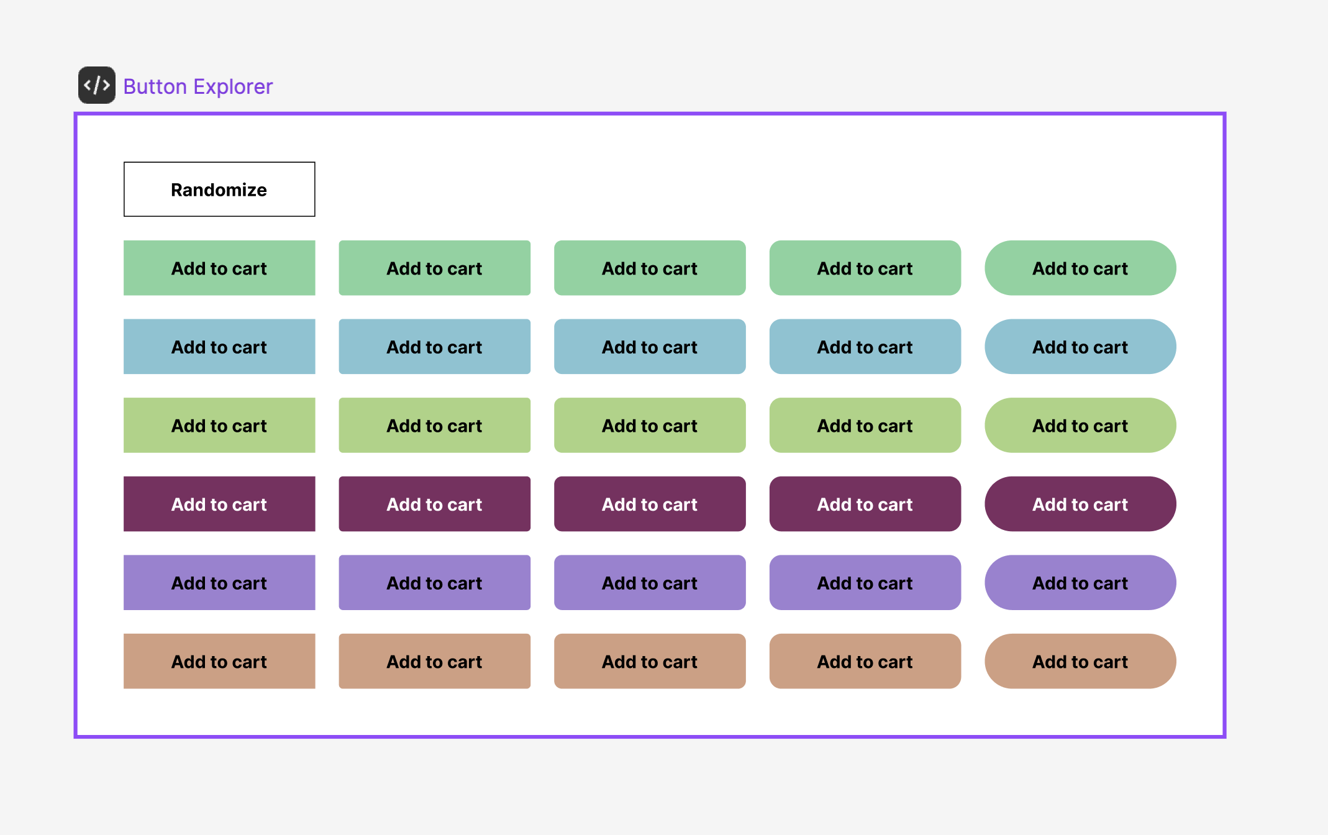Image resolution: width=1328 pixels, height=835 pixels.
Task: Select the square-cornered lime Add to cart button
Action: click(219, 425)
